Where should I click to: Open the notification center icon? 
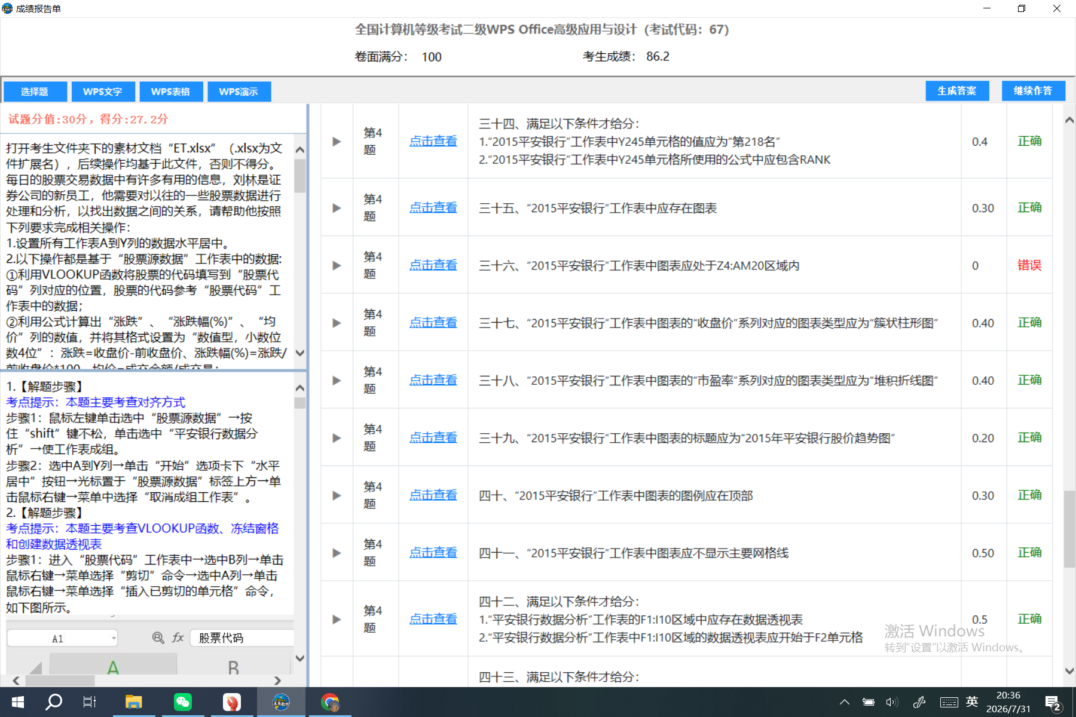pos(1053,703)
